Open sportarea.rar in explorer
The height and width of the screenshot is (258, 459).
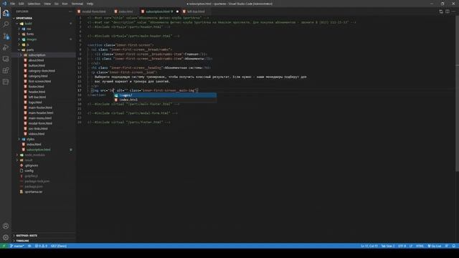33,191
